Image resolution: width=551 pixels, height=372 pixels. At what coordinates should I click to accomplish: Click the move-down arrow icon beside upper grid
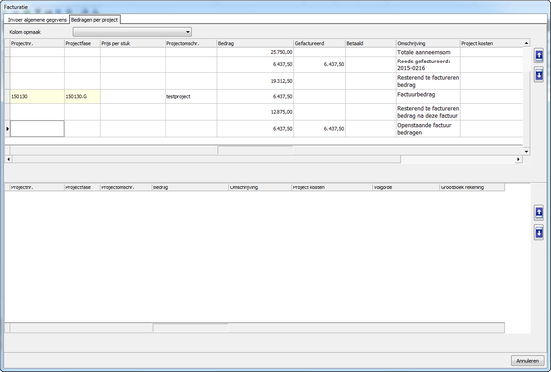tap(539, 74)
